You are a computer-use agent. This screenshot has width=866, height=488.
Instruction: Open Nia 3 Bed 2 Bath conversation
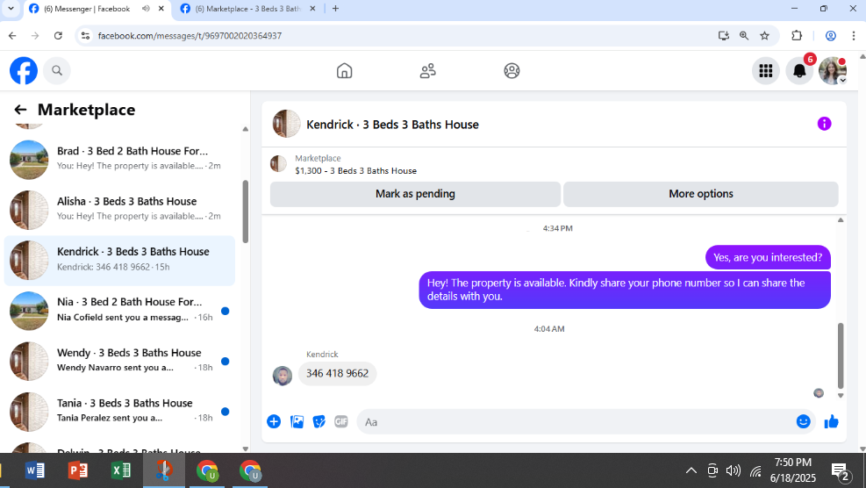click(119, 310)
